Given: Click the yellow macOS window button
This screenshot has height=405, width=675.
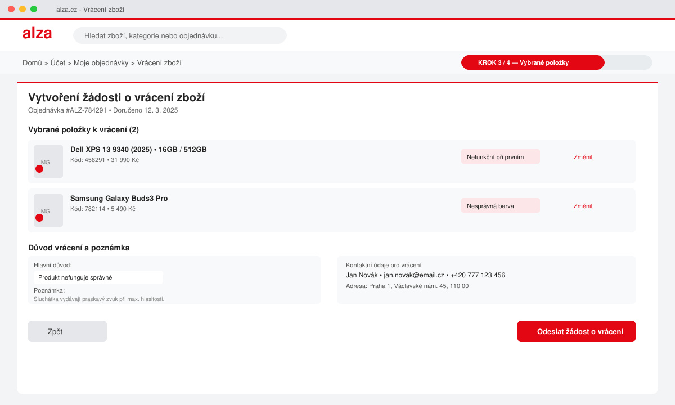Looking at the screenshot, I should (x=22, y=9).
